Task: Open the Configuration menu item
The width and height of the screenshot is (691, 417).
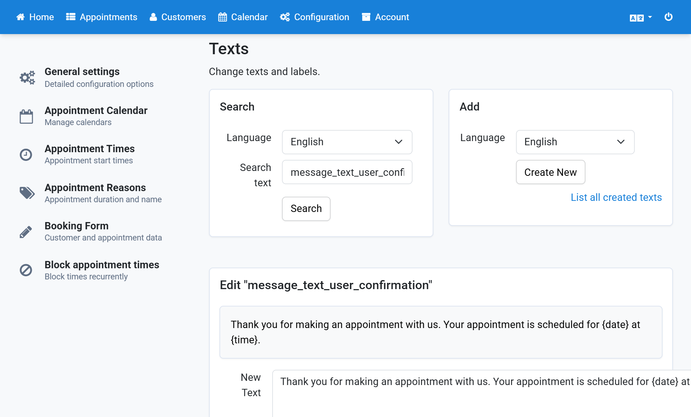Action: pos(315,17)
